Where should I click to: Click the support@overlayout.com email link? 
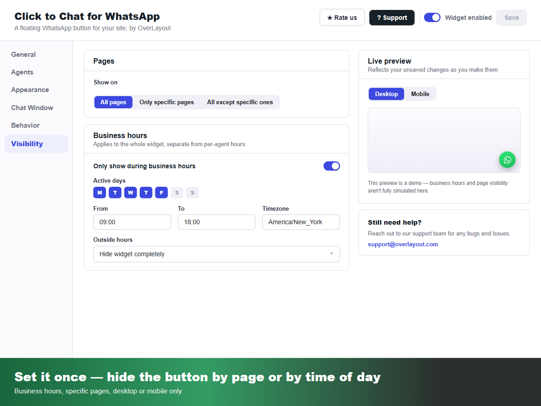[403, 245]
